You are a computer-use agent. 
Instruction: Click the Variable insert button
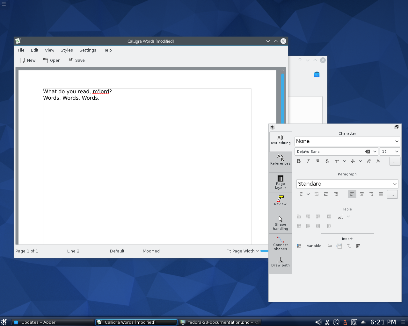[x=314, y=246]
